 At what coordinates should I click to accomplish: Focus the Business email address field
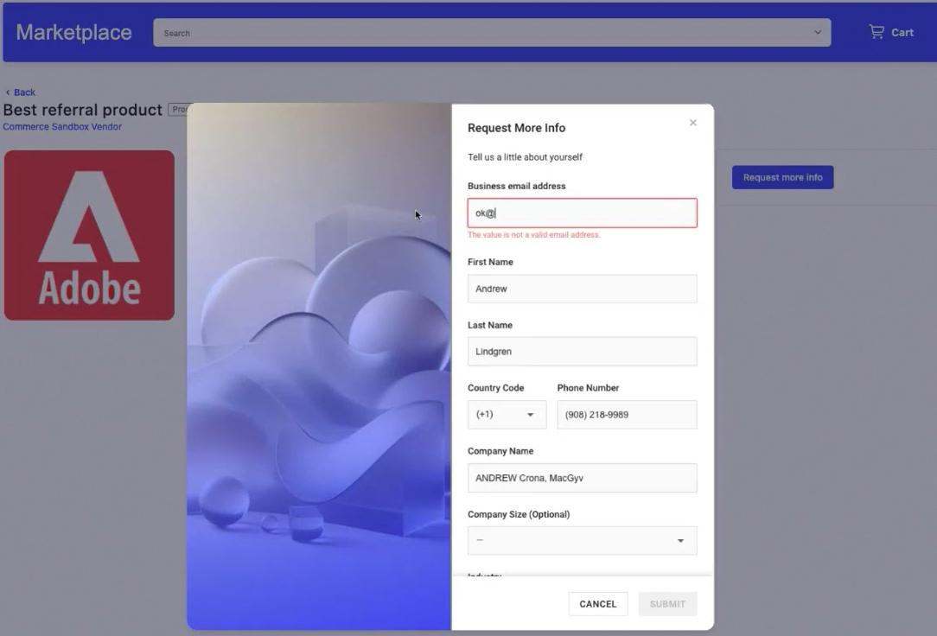pyautogui.click(x=582, y=213)
